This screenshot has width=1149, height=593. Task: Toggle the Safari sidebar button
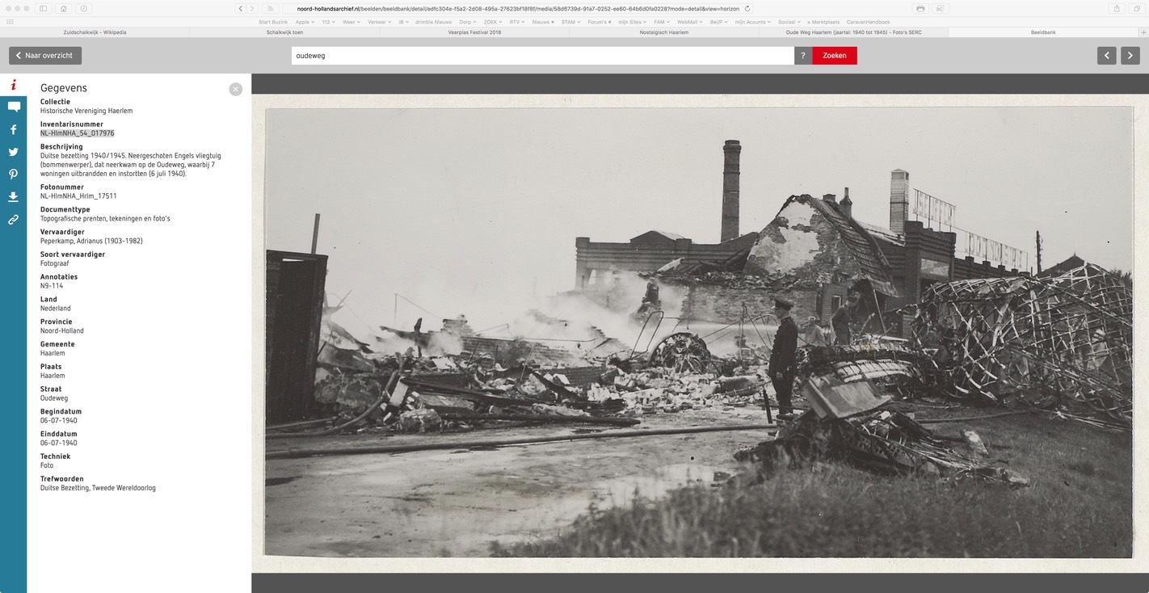43,8
